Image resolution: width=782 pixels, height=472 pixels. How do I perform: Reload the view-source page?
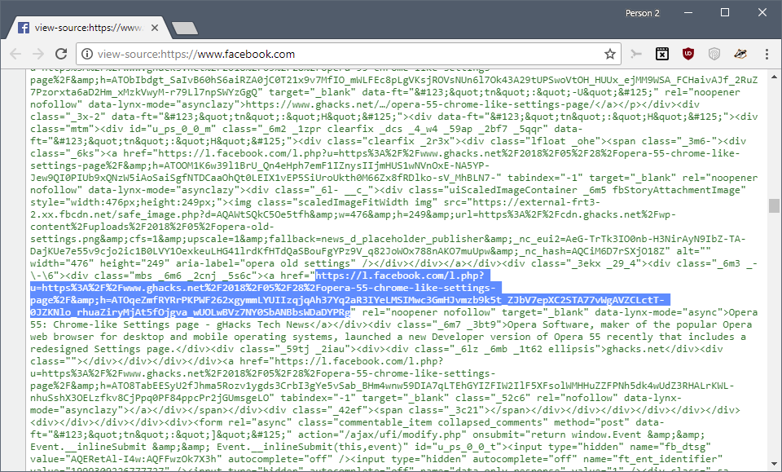(61, 54)
